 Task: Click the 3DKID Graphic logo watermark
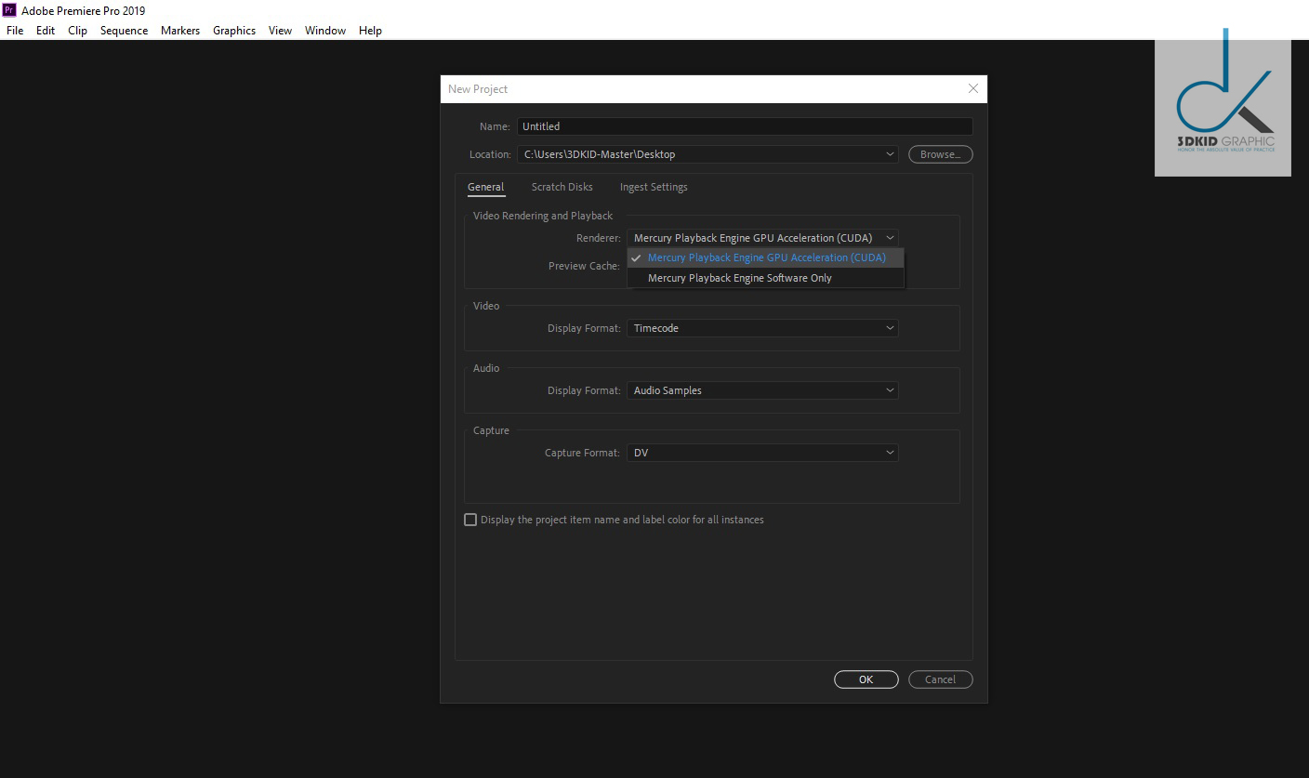click(x=1223, y=107)
